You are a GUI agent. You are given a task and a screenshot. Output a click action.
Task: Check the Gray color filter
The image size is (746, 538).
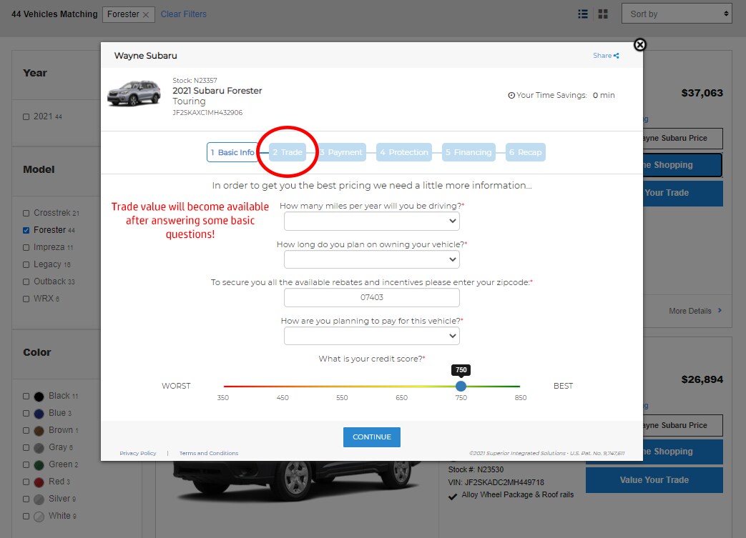[26, 448]
